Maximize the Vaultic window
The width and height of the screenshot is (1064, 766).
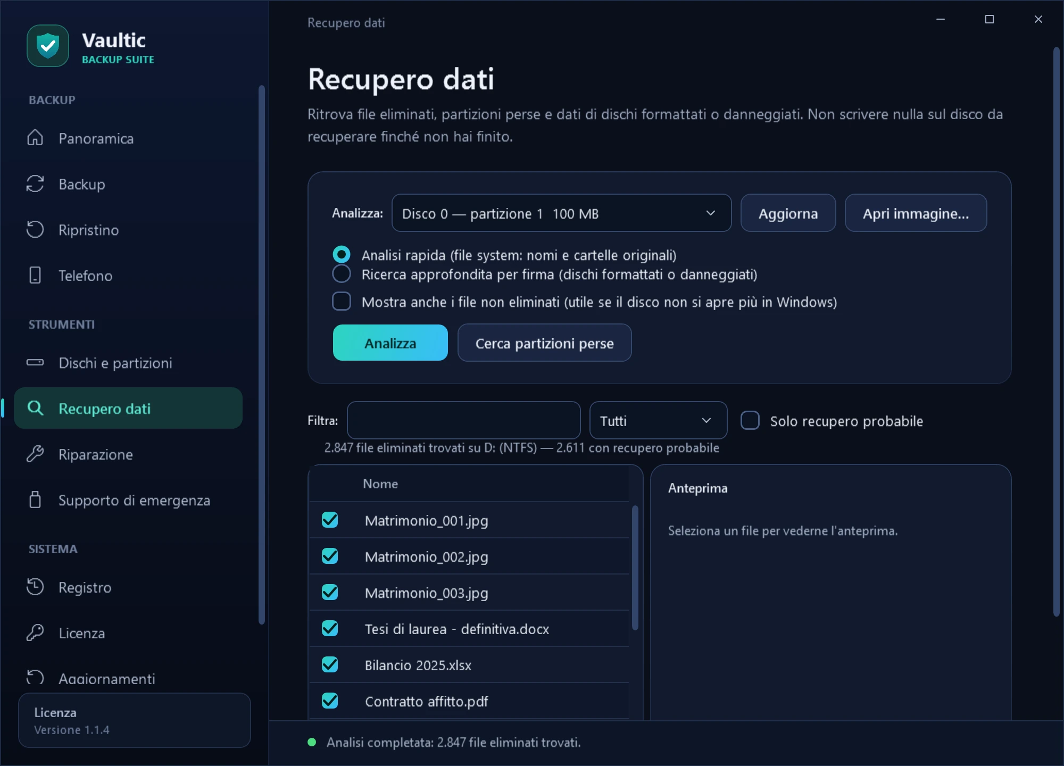coord(990,19)
